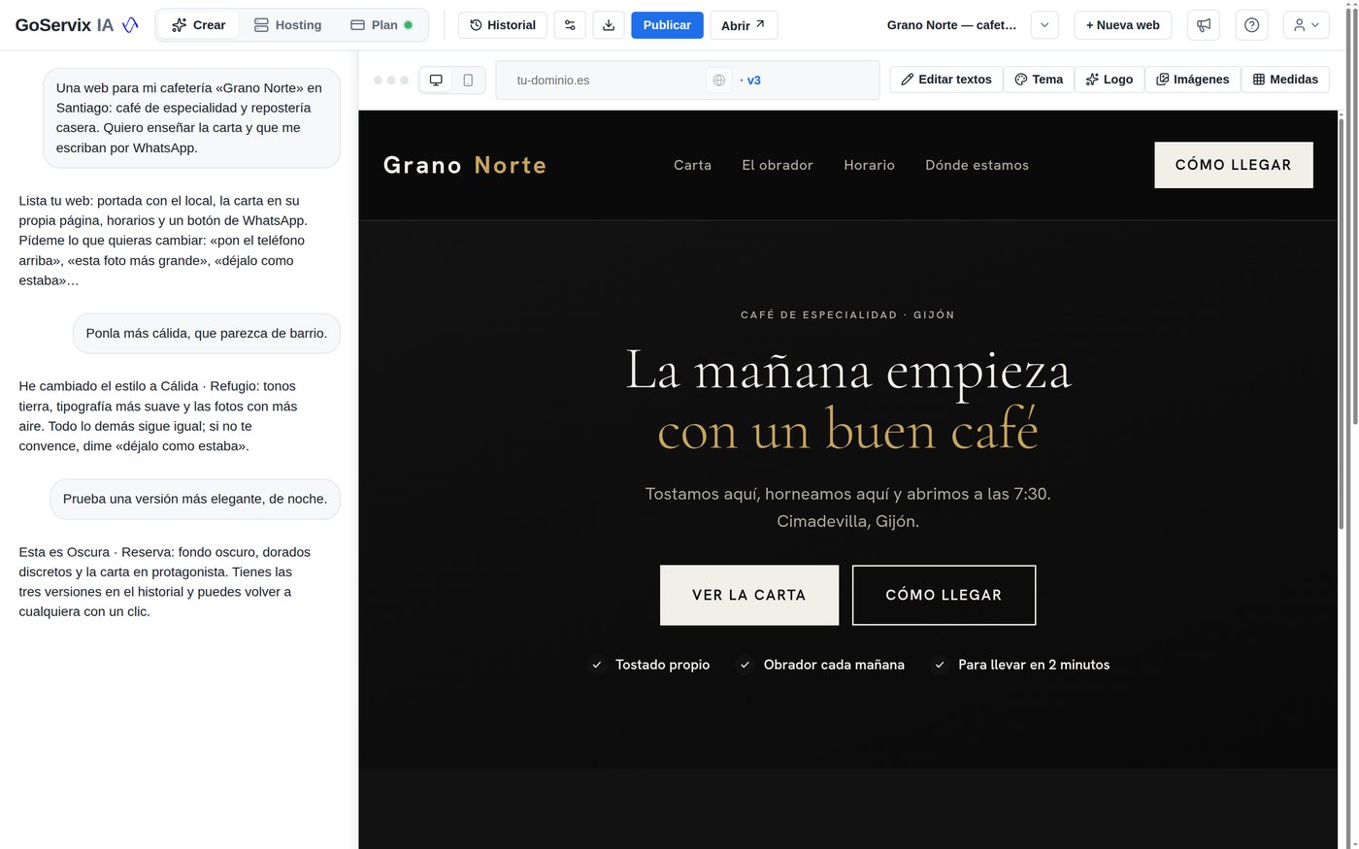Create a new site with Nueva web
The image size is (1359, 849).
point(1123,25)
